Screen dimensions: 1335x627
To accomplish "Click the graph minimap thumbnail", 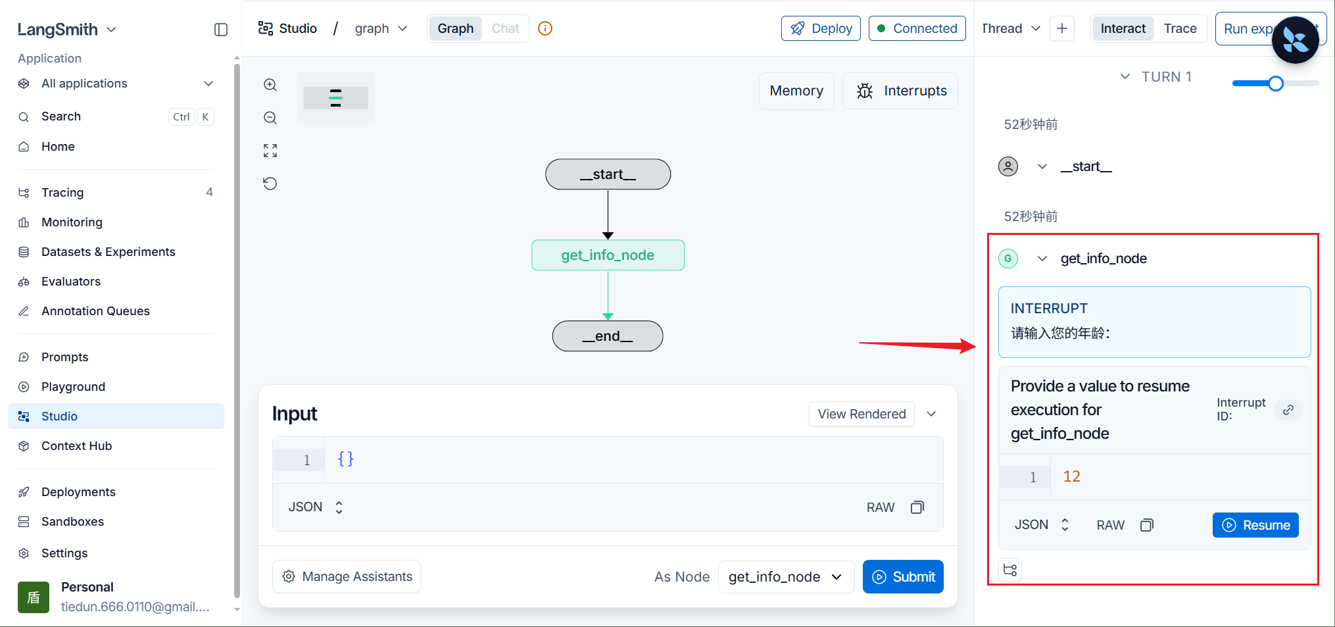I will click(x=335, y=98).
